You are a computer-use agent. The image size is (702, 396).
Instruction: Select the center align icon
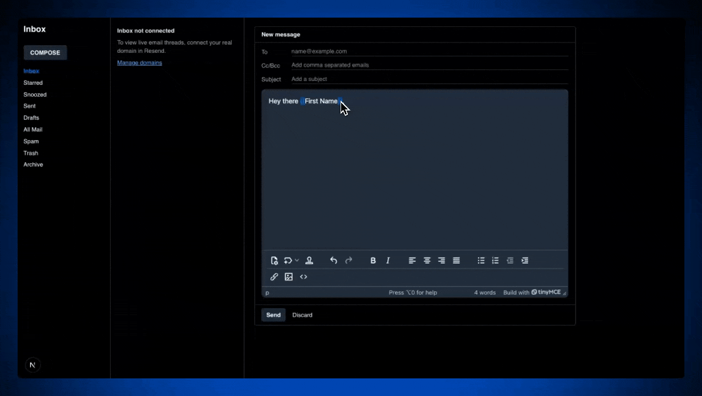[427, 260]
